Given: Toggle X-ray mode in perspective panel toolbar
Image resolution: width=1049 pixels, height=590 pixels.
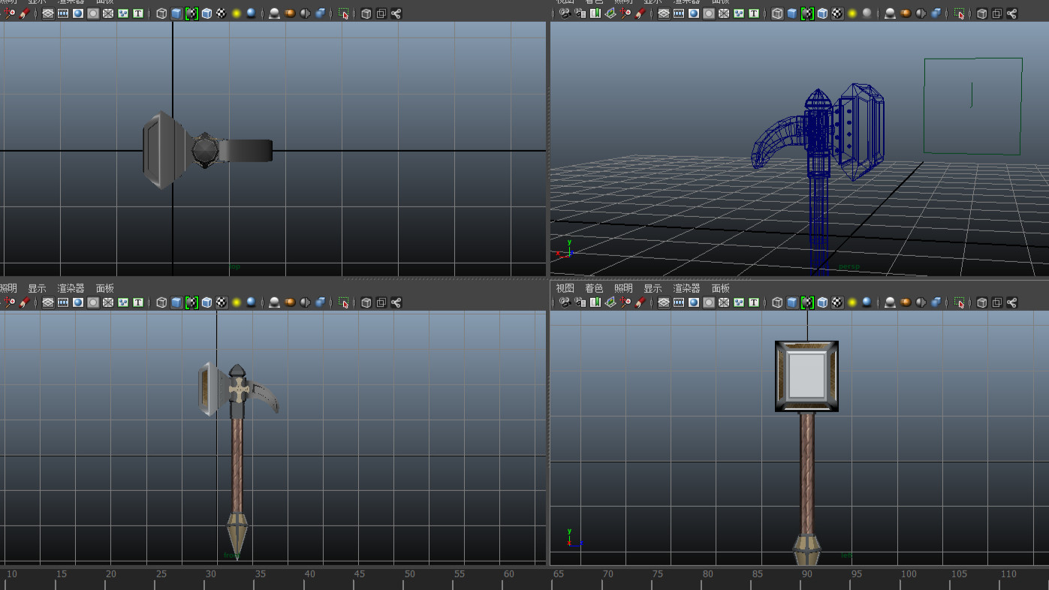Looking at the screenshot, I should click(981, 14).
